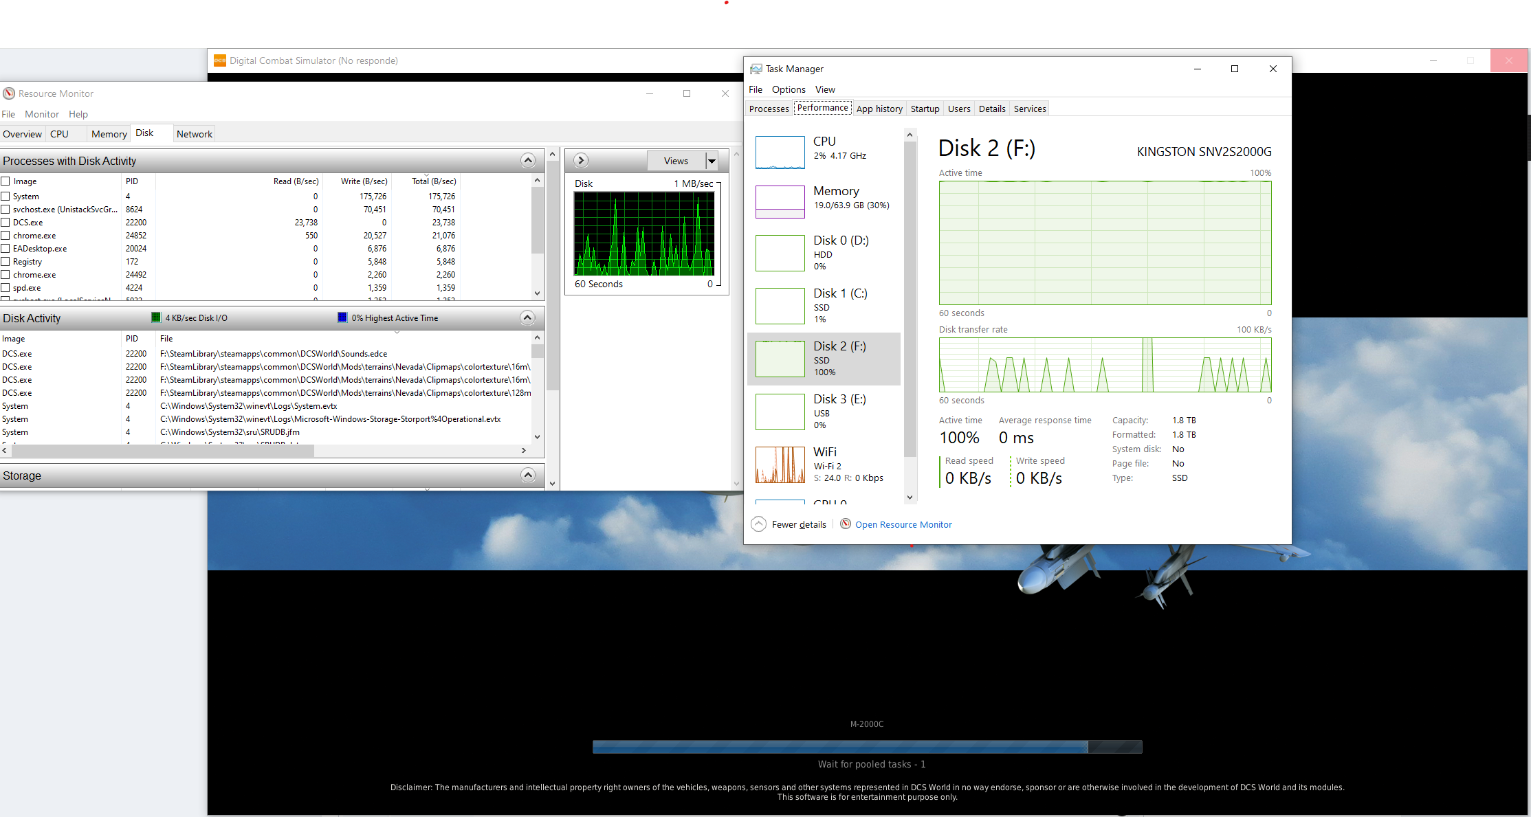Click the Disk 0 (D:) HDD graph icon

pyautogui.click(x=780, y=253)
